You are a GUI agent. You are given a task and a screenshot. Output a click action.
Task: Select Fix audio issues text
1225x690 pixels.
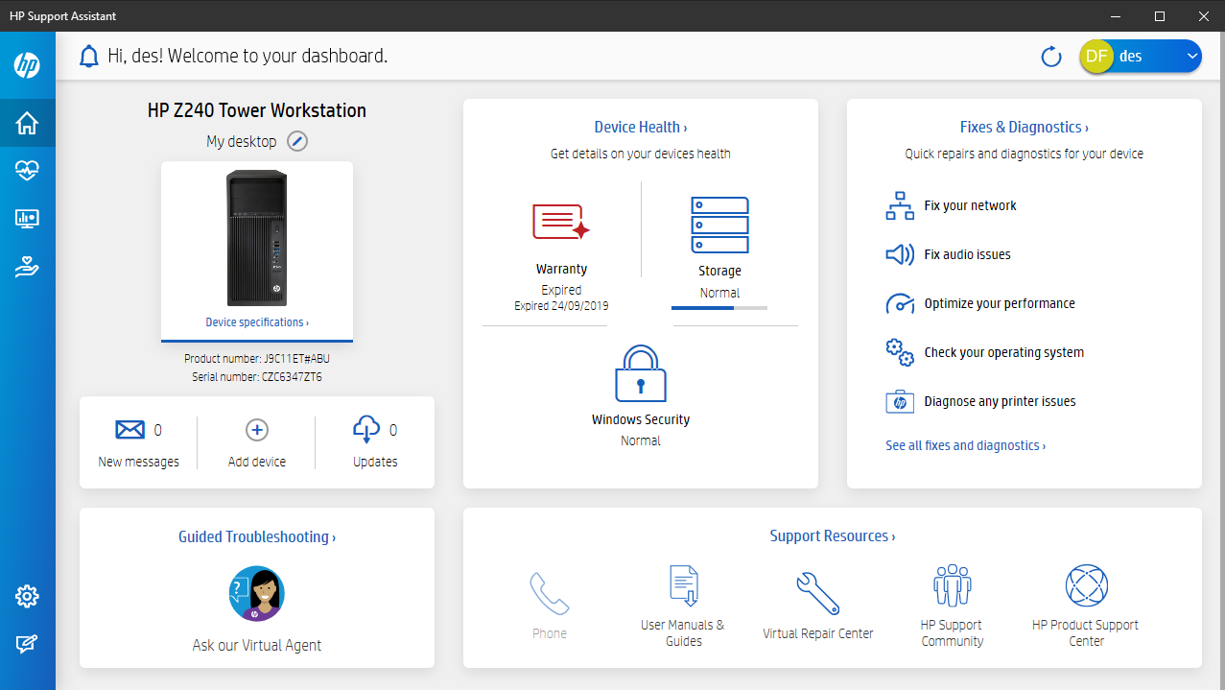967,254
